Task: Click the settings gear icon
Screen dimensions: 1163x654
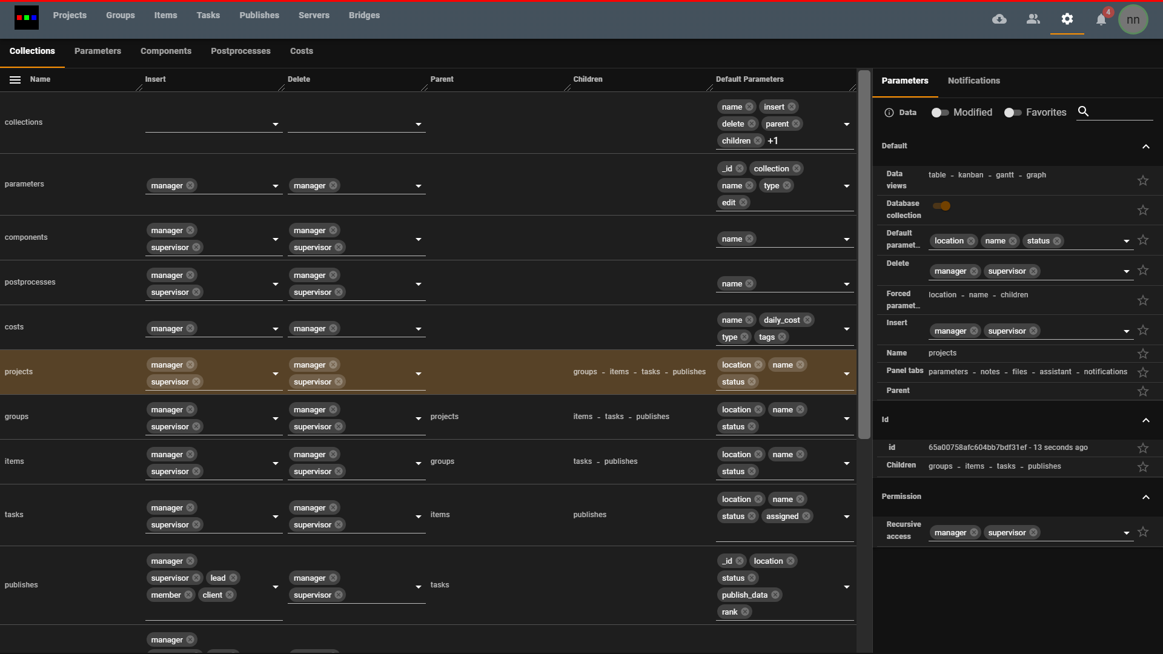Action: point(1067,19)
